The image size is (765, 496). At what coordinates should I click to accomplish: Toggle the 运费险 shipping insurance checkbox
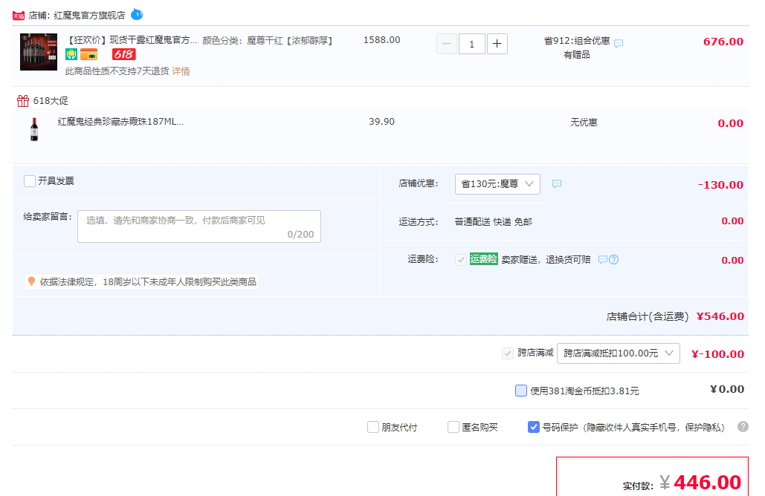click(461, 260)
